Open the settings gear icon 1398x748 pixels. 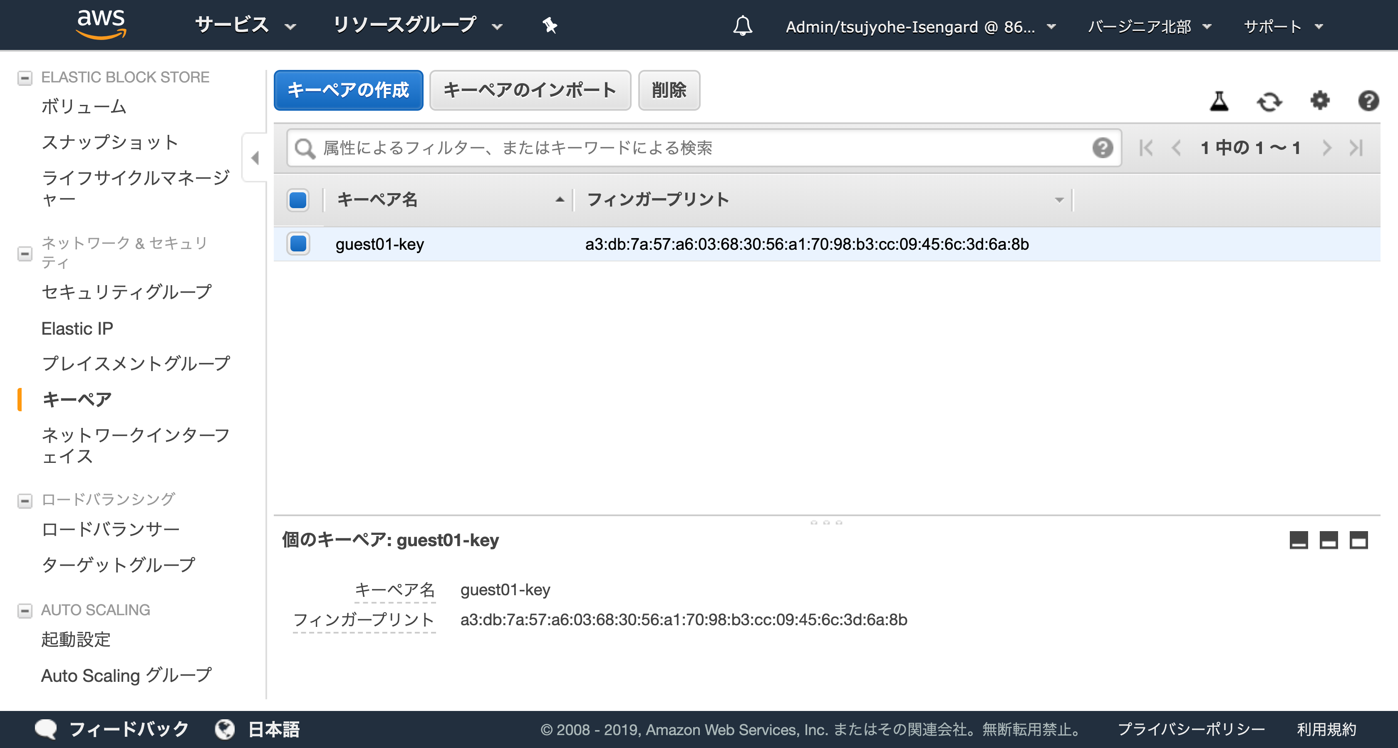[x=1319, y=100]
